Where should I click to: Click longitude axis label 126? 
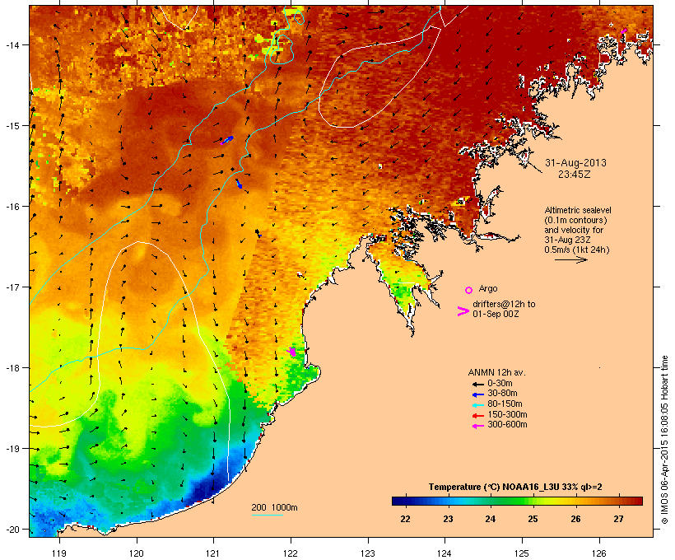598,553
